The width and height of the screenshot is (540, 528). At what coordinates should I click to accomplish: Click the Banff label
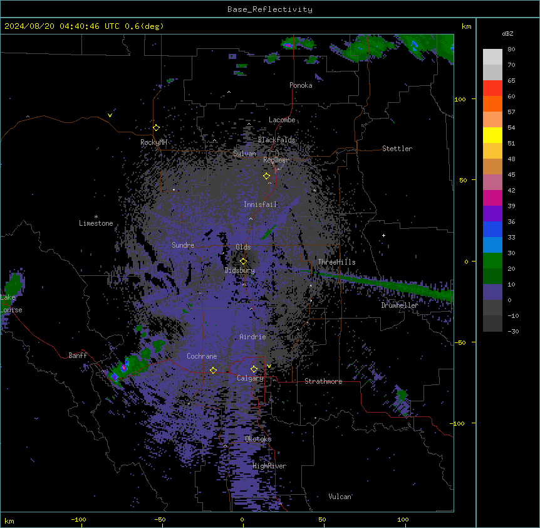78,356
